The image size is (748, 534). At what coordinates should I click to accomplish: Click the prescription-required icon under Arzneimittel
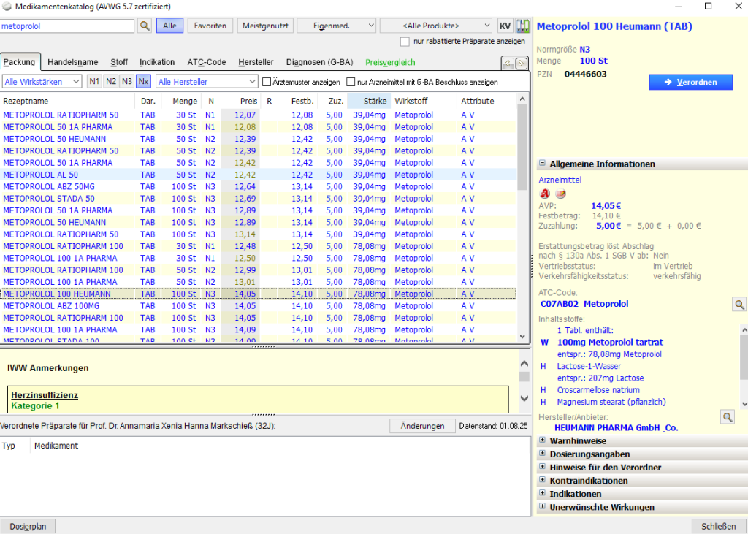[x=560, y=194]
